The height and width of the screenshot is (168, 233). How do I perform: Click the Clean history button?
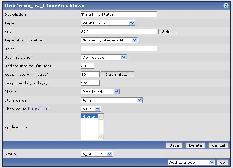click(x=118, y=74)
